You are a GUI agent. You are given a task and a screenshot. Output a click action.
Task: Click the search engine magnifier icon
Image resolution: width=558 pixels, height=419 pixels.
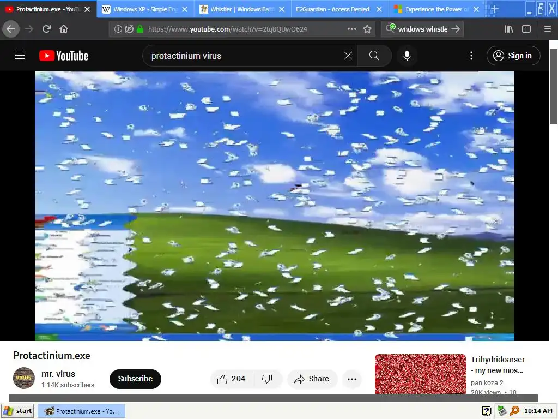[x=390, y=28]
